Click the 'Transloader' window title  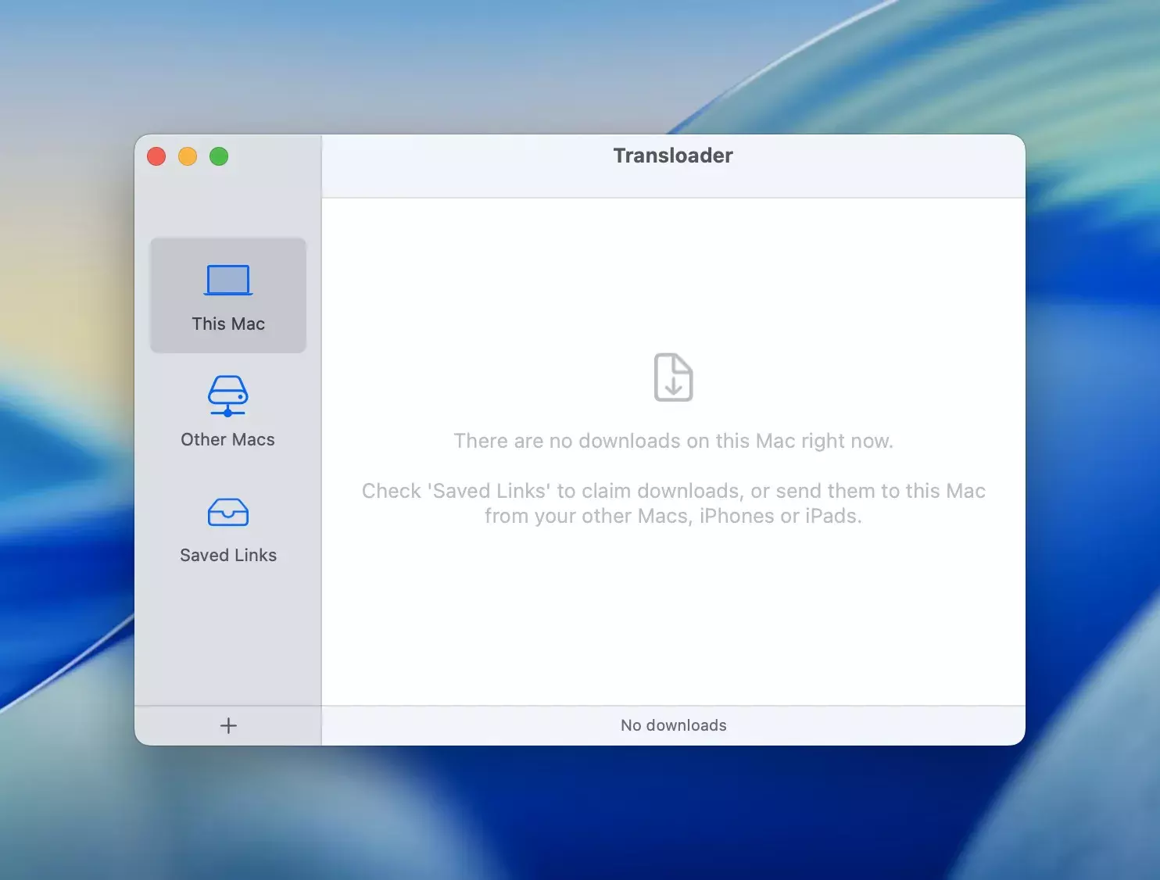click(673, 156)
